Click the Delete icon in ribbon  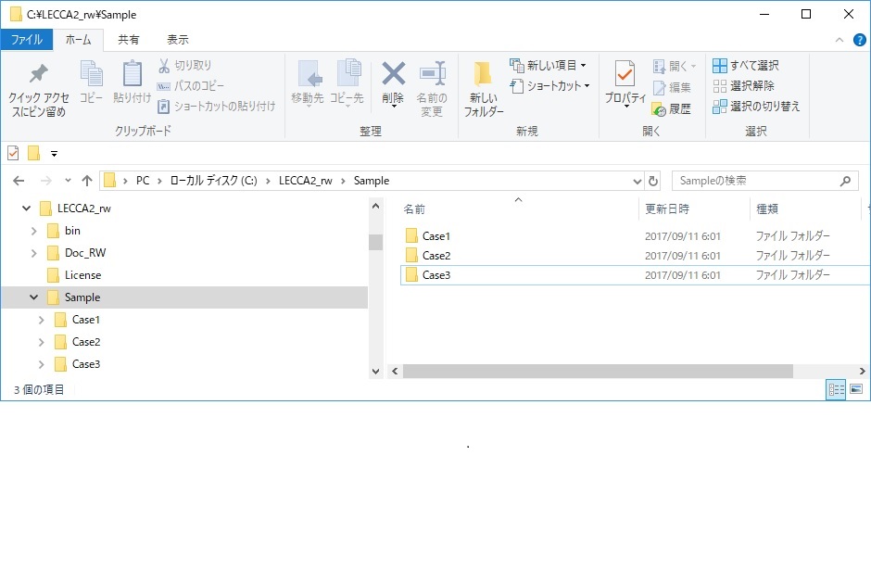tap(393, 75)
